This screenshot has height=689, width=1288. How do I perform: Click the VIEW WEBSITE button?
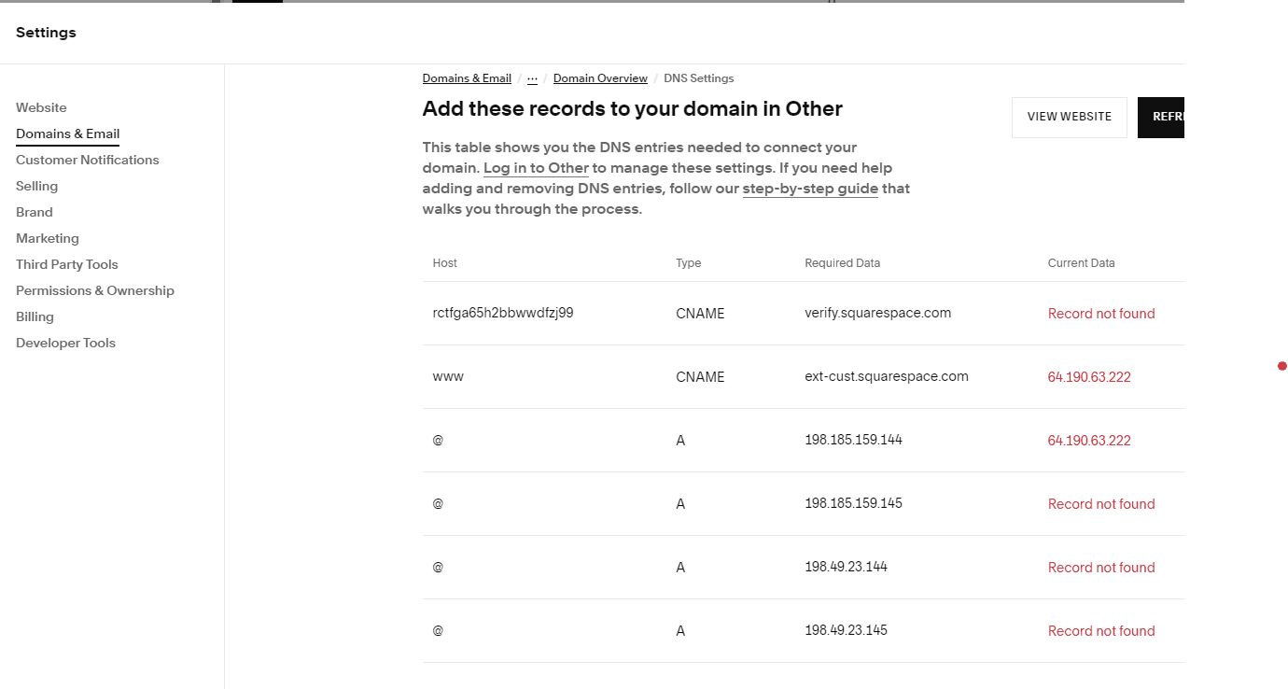[x=1069, y=117]
